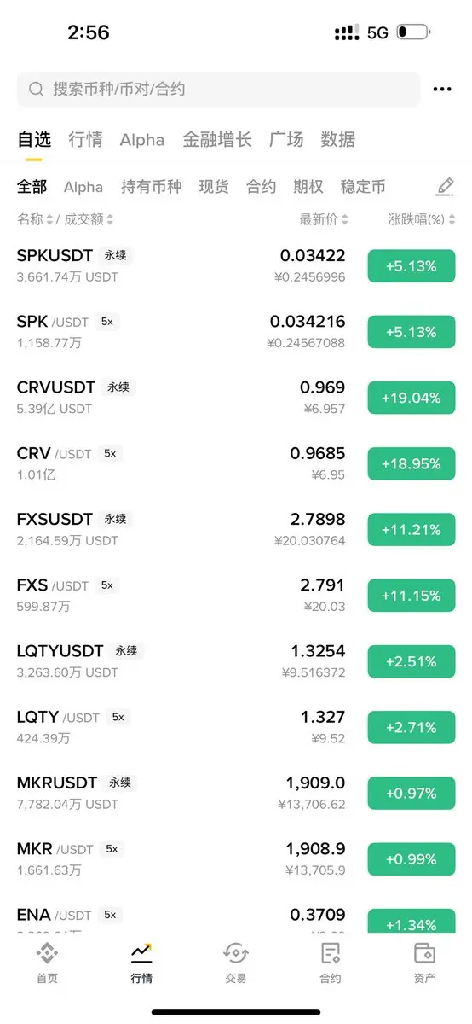Screen dimensions: 472x1024
Task: Select the 稳定币 filter tab
Action: [x=363, y=187]
